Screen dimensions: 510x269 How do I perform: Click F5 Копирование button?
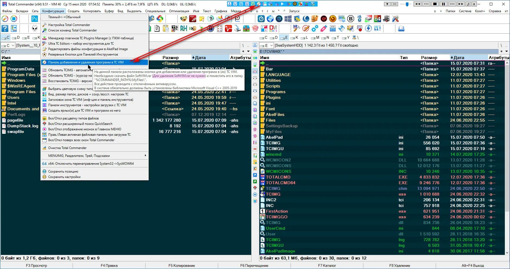(x=182, y=265)
